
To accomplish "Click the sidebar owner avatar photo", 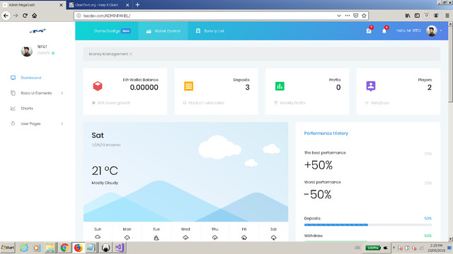I will (27, 51).
